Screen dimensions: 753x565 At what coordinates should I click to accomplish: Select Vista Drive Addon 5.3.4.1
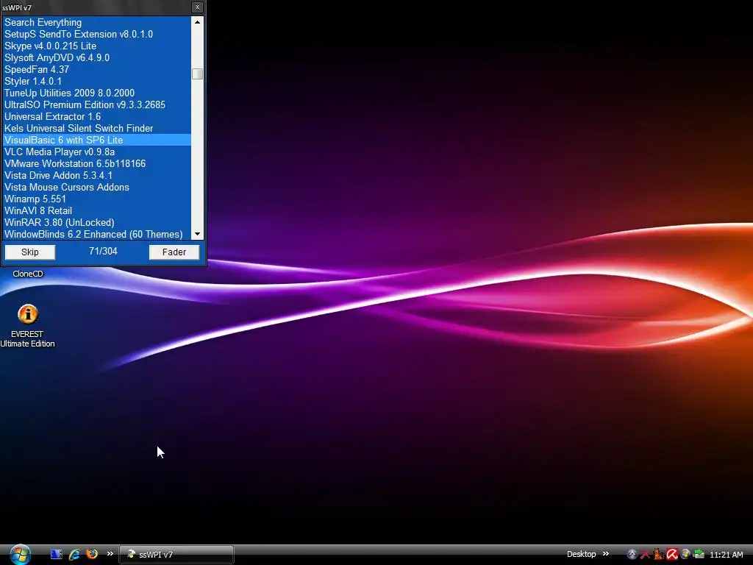coord(97,175)
